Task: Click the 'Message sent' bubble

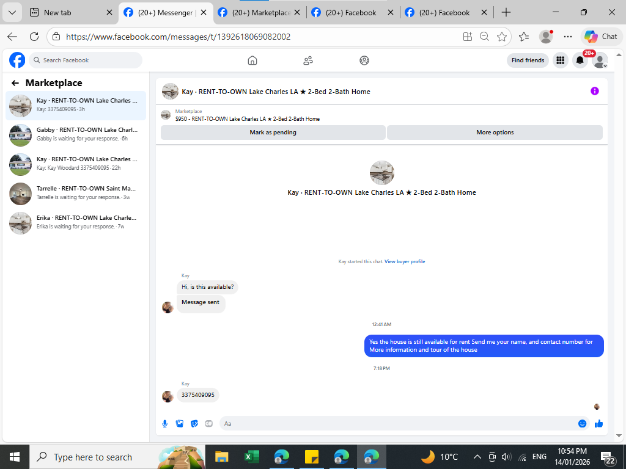Action: coord(201,304)
